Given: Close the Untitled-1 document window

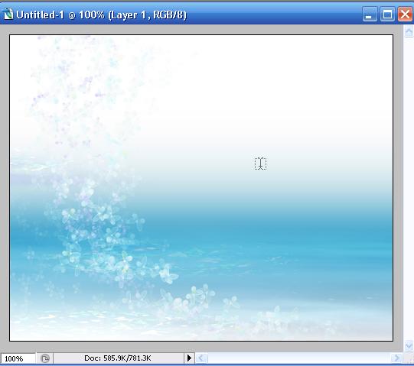Looking at the screenshot, I should pos(405,14).
